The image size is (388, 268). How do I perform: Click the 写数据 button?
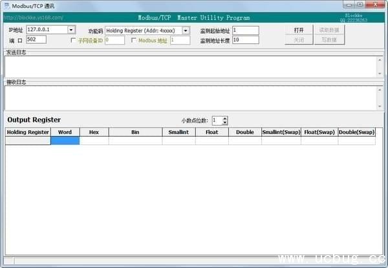point(329,40)
